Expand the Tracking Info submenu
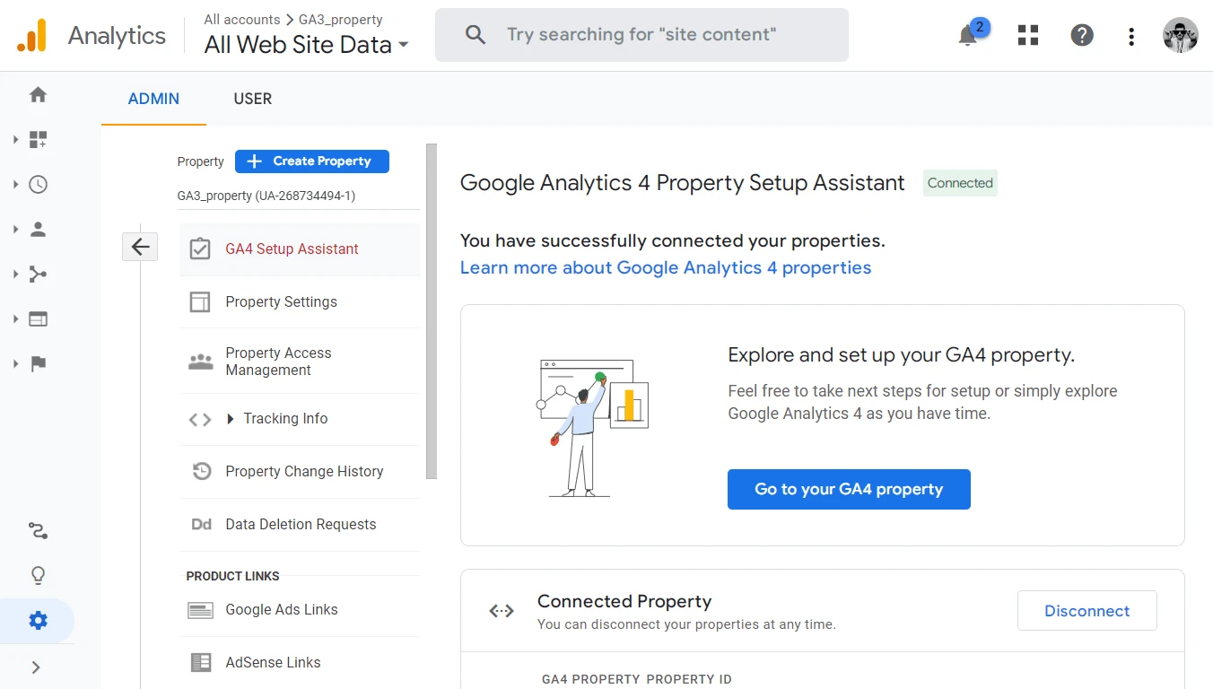The width and height of the screenshot is (1213, 689). (x=231, y=419)
